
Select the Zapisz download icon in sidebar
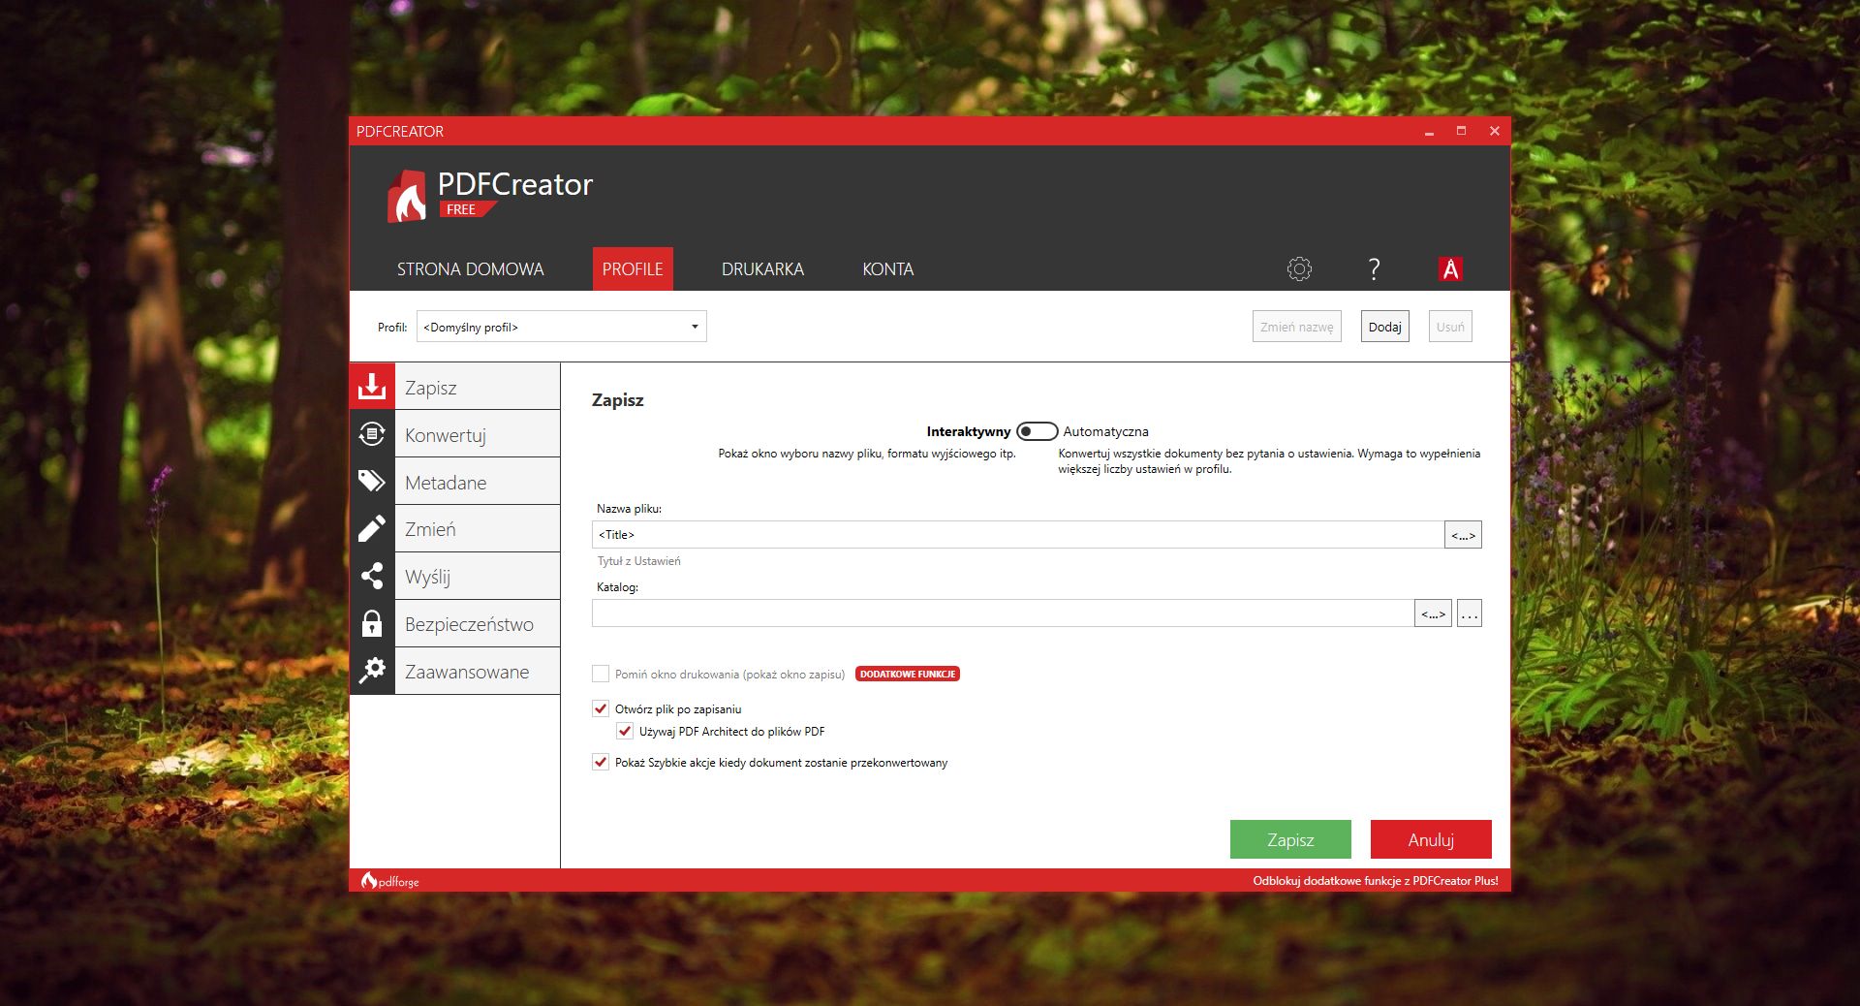point(373,385)
